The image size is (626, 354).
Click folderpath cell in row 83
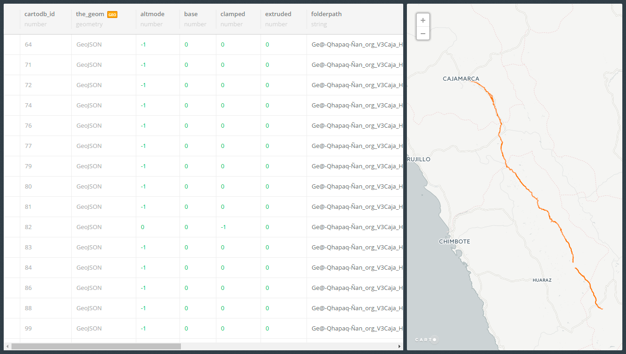(357, 248)
